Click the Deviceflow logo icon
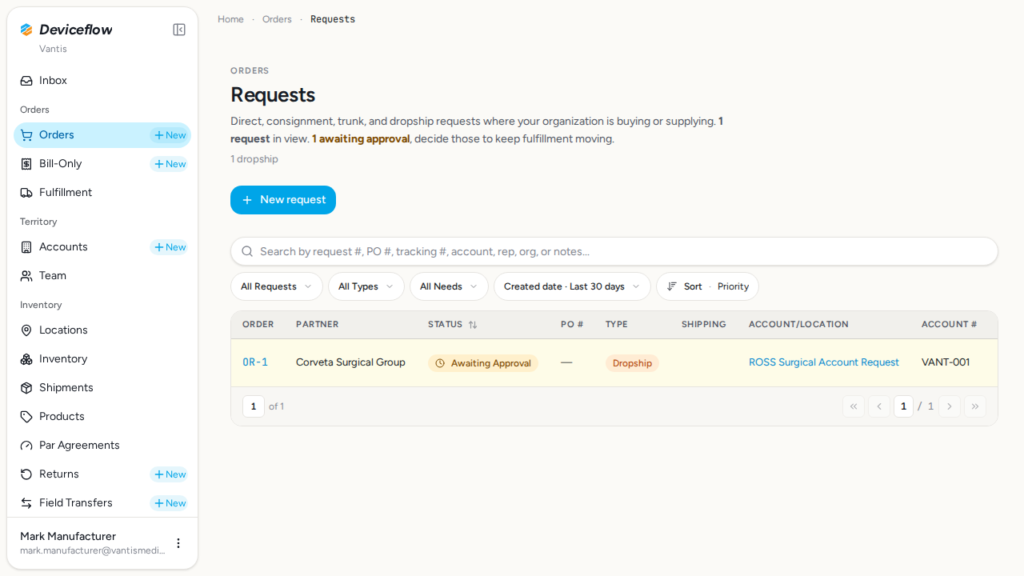1024x576 pixels. [26, 30]
